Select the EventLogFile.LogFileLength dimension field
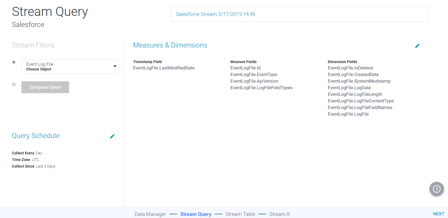448x218 pixels. point(355,94)
